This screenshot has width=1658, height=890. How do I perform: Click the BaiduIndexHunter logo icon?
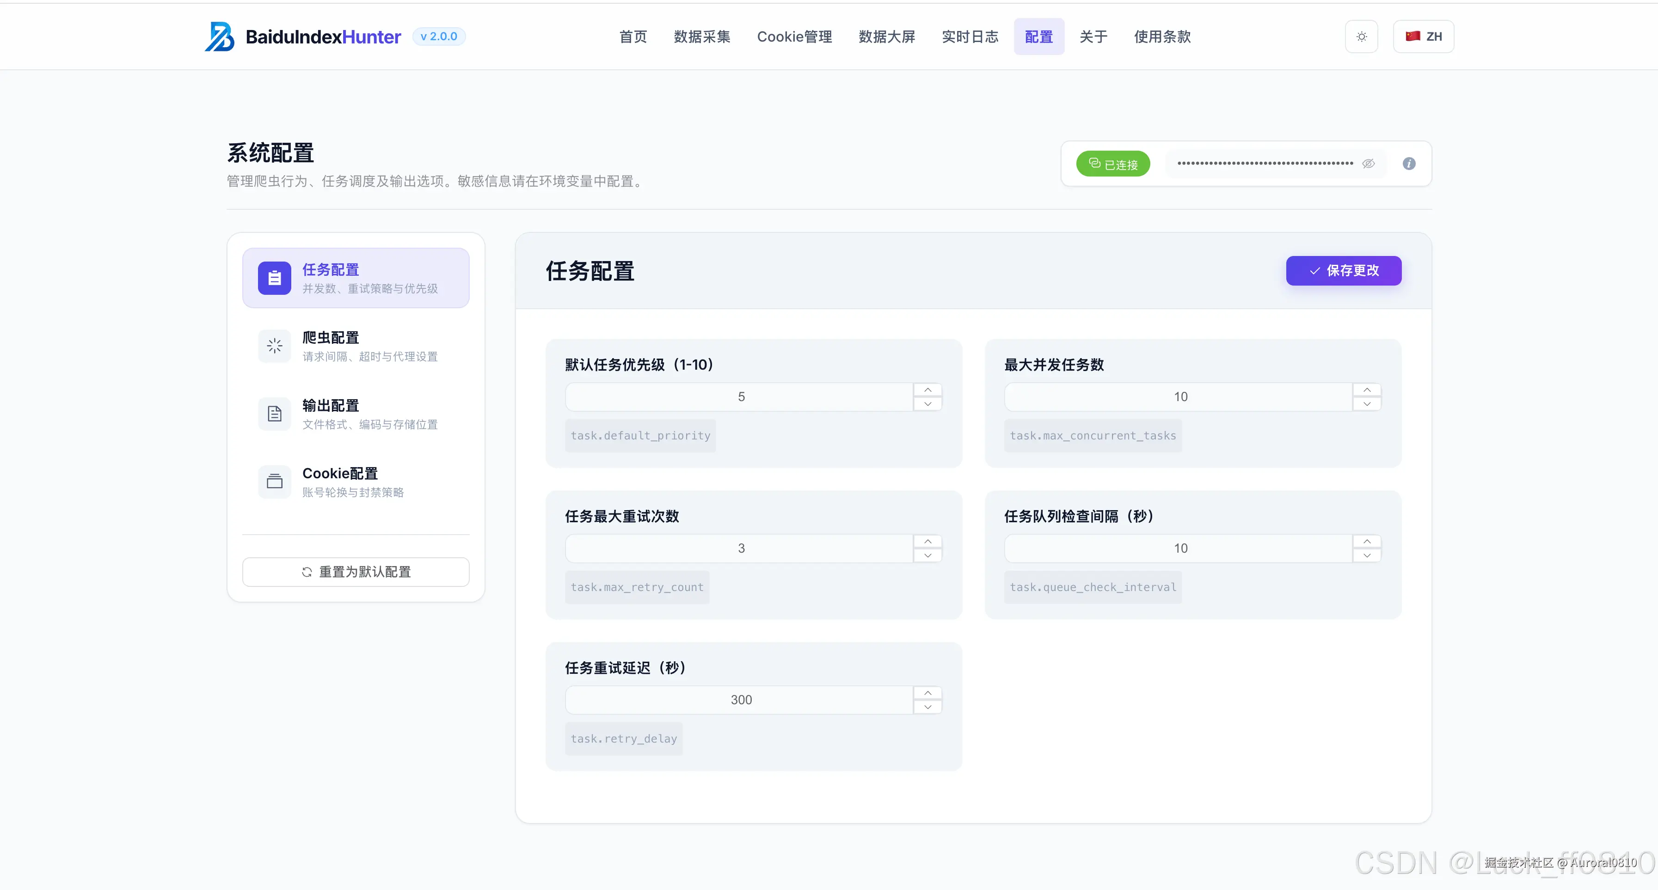[220, 37]
